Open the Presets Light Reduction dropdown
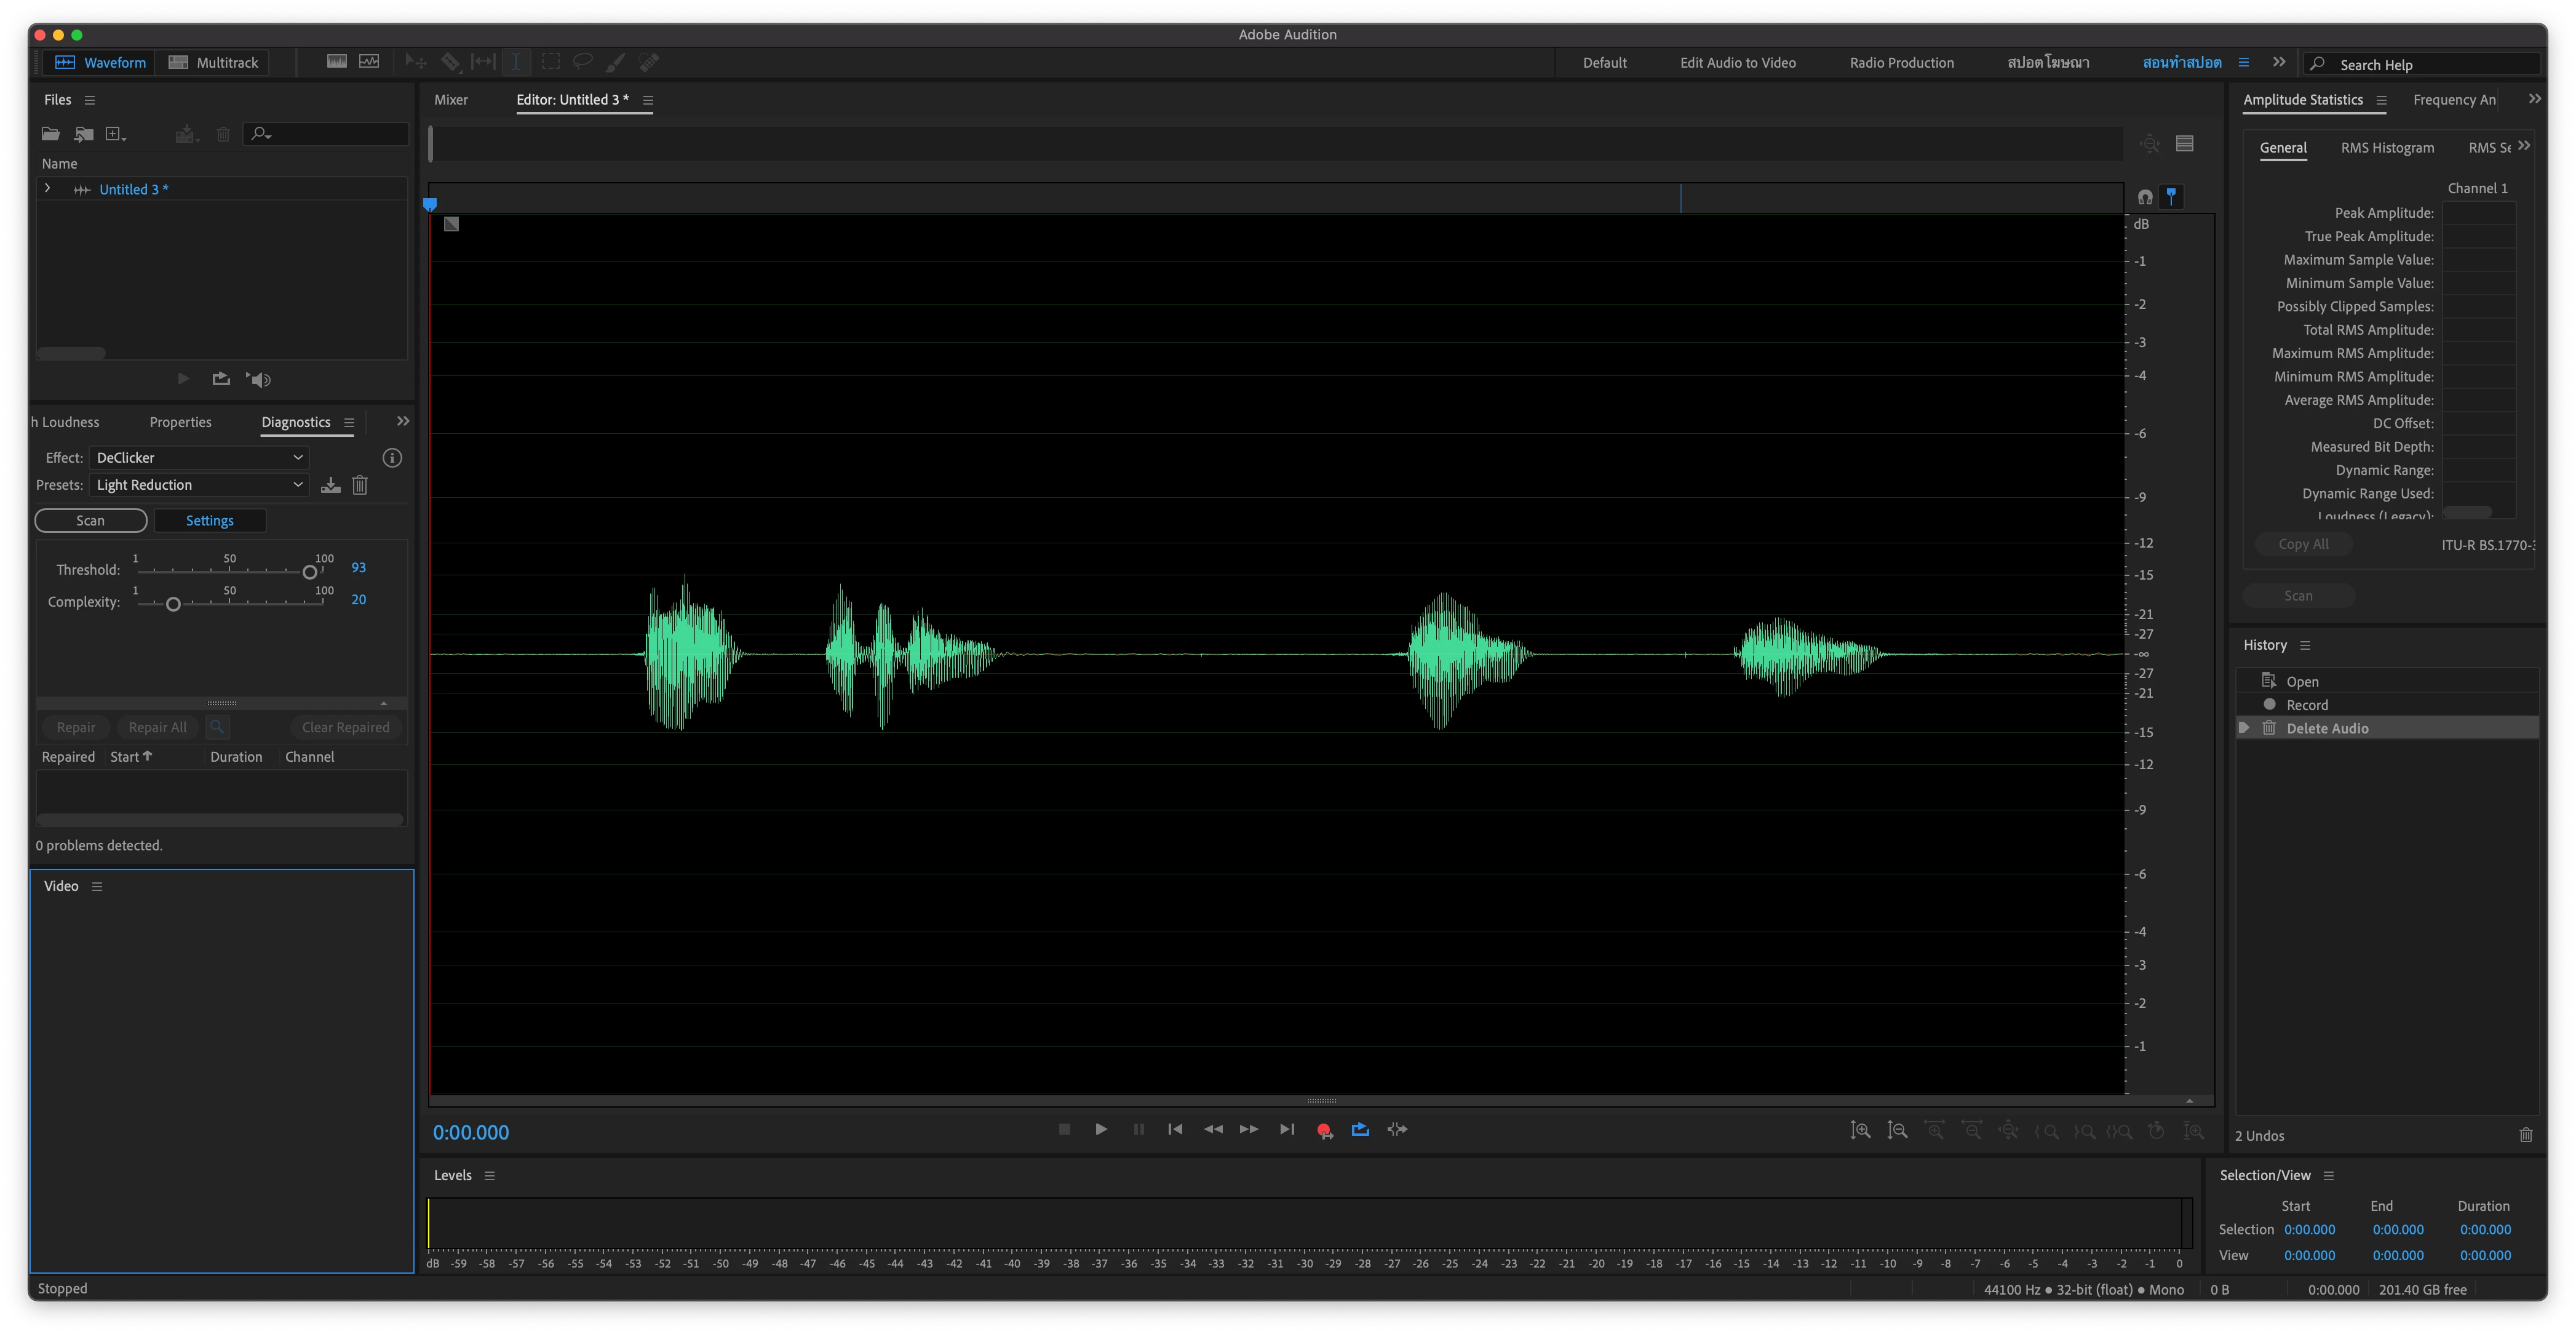 click(199, 485)
